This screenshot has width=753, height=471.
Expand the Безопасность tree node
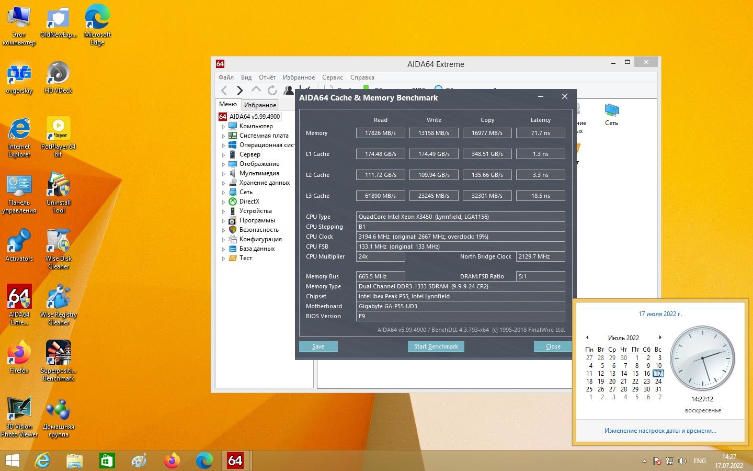click(223, 230)
